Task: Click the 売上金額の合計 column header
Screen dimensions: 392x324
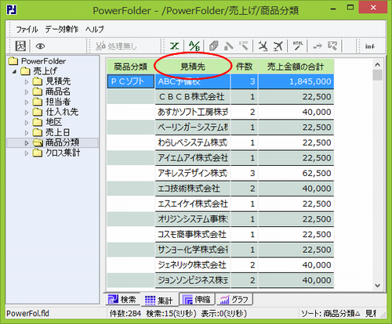Action: point(296,67)
